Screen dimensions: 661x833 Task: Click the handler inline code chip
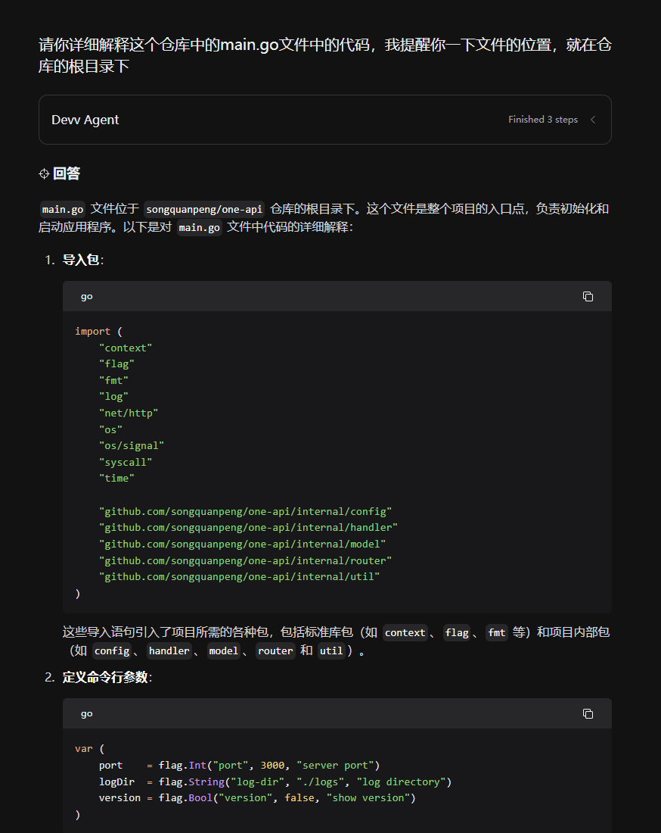pyautogui.click(x=169, y=650)
